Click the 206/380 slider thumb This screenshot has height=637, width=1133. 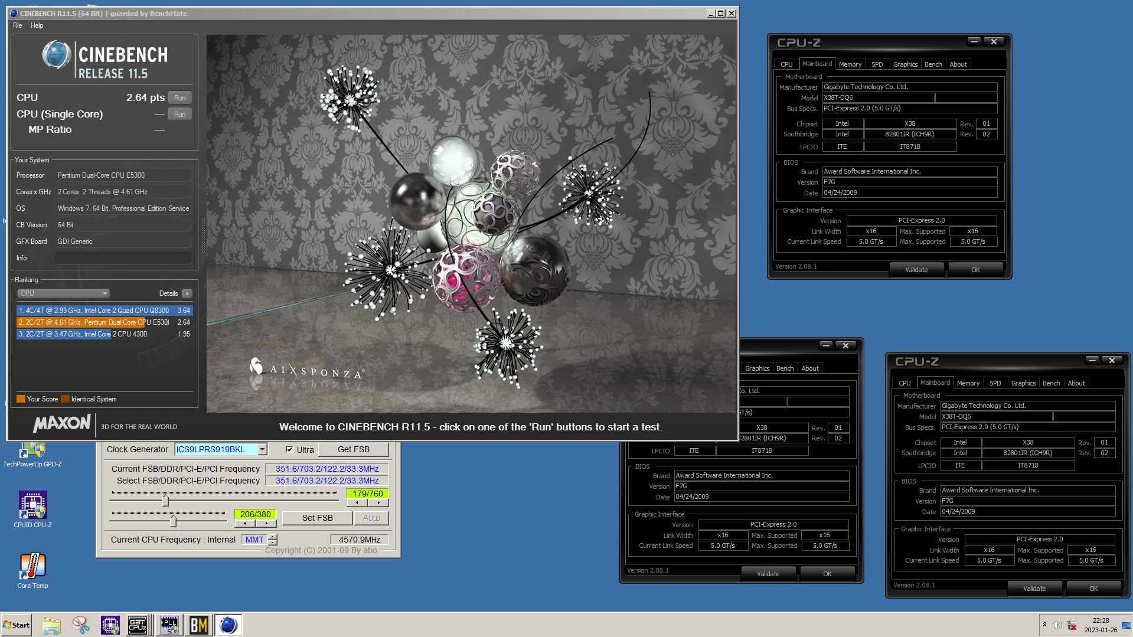173,521
